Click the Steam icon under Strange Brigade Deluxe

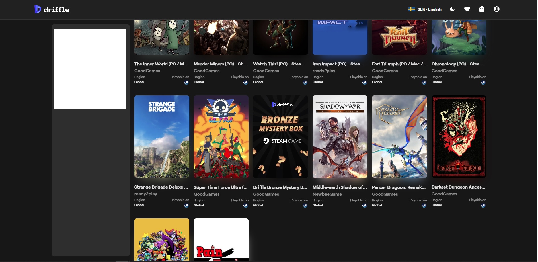[186, 206]
